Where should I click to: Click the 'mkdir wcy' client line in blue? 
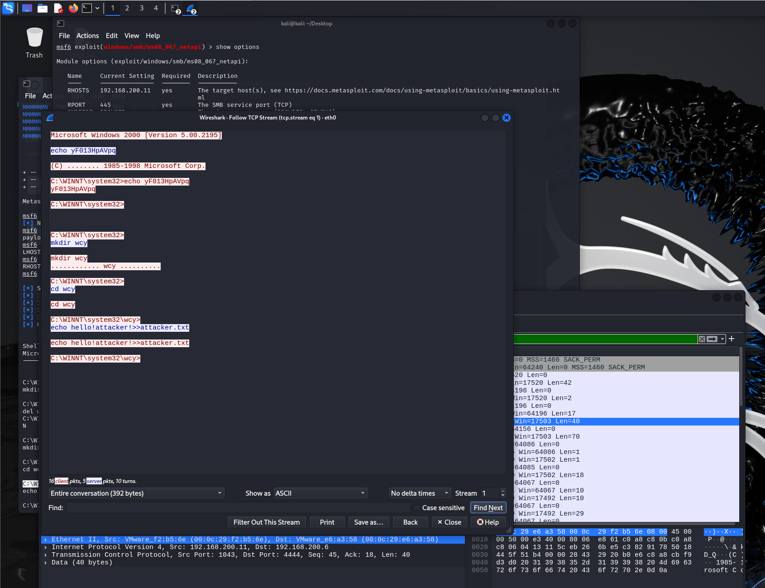pos(69,243)
